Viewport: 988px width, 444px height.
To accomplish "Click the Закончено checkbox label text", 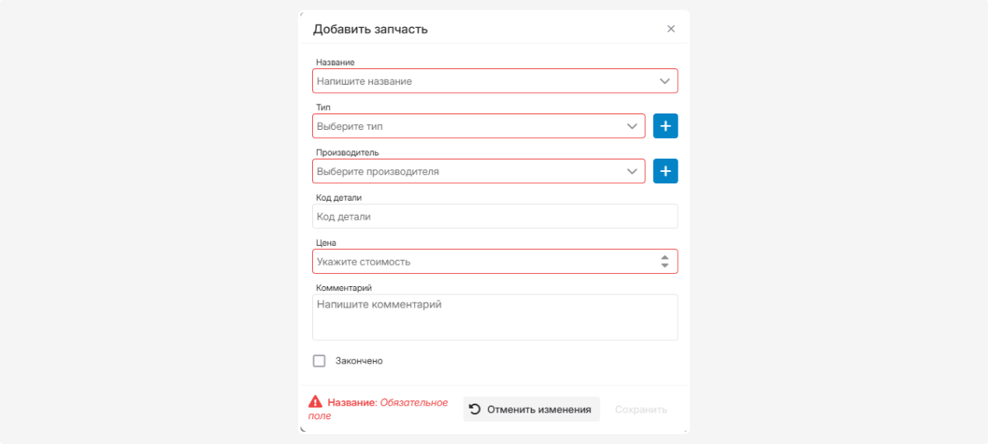I will pyautogui.click(x=359, y=361).
